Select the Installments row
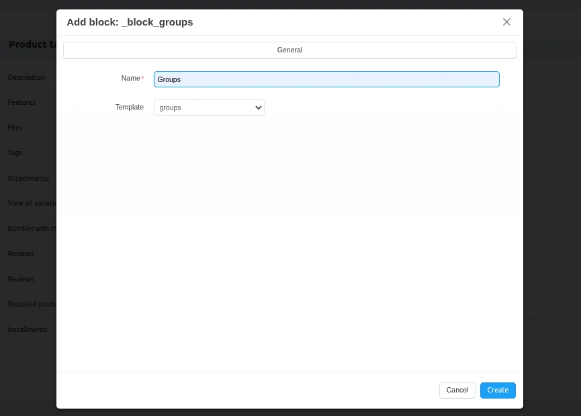The width and height of the screenshot is (581, 416). point(28,330)
